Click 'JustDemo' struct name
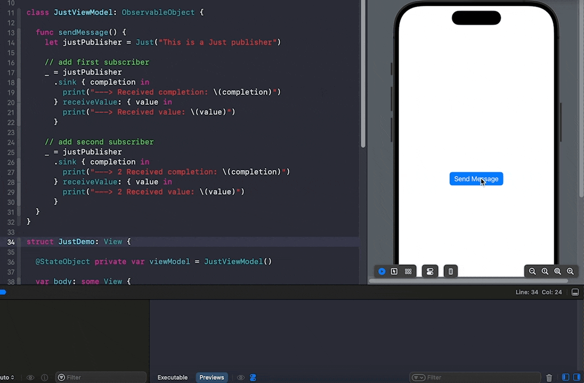The image size is (584, 383). tap(76, 242)
